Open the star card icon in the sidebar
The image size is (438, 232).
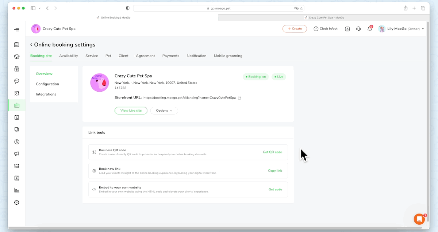click(x=16, y=178)
